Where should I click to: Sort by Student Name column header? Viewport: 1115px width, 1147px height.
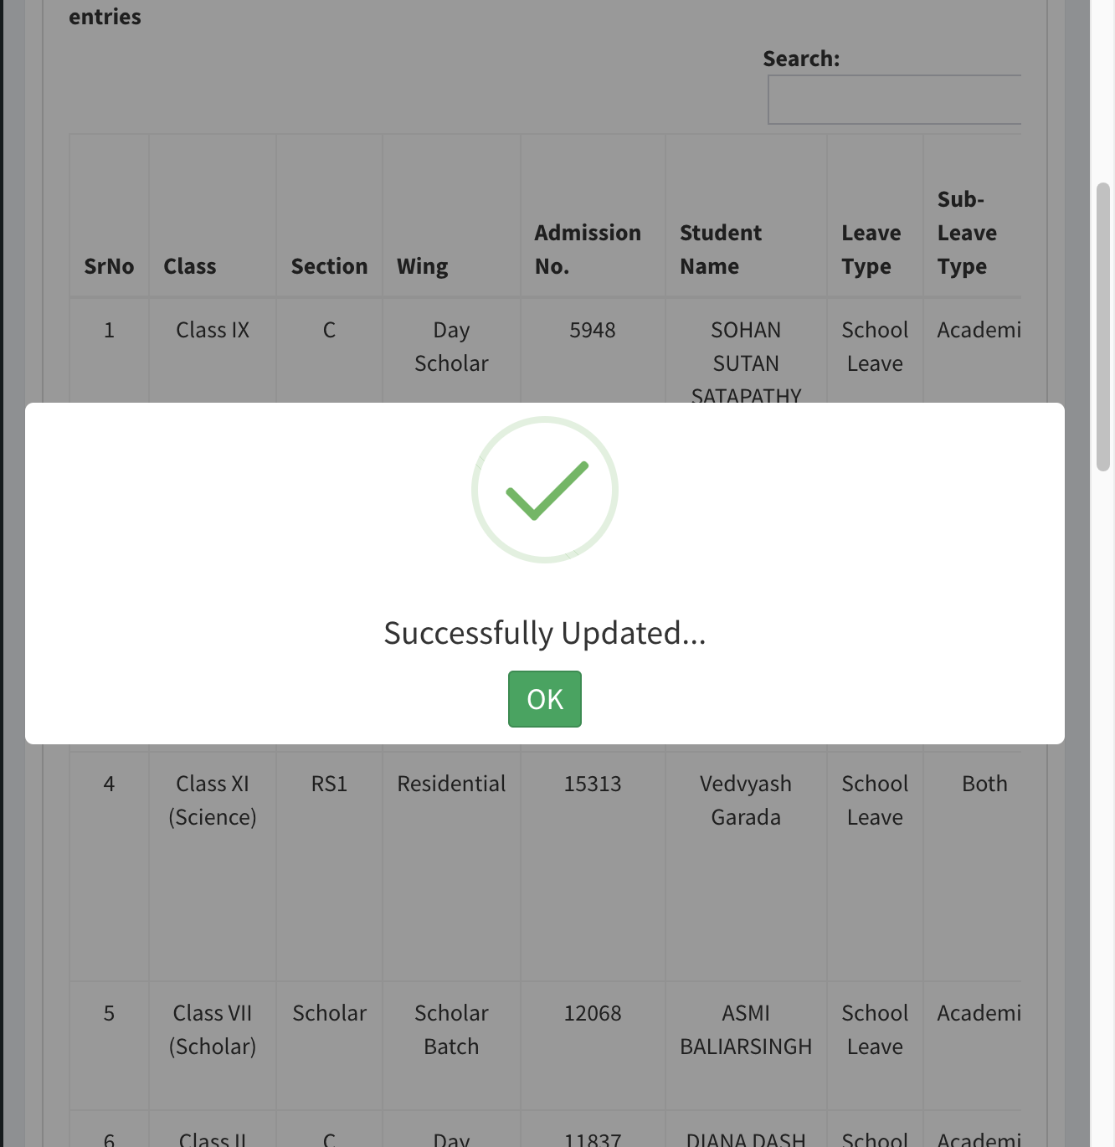(721, 249)
